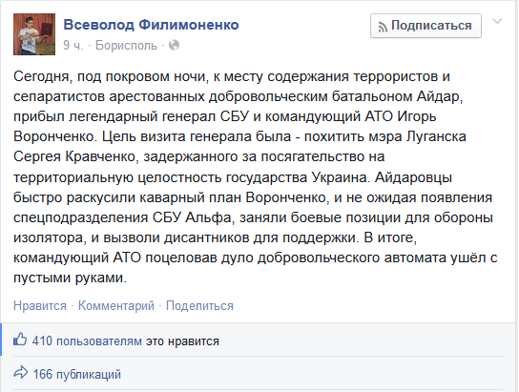Open the Борисполь location link

(126, 45)
